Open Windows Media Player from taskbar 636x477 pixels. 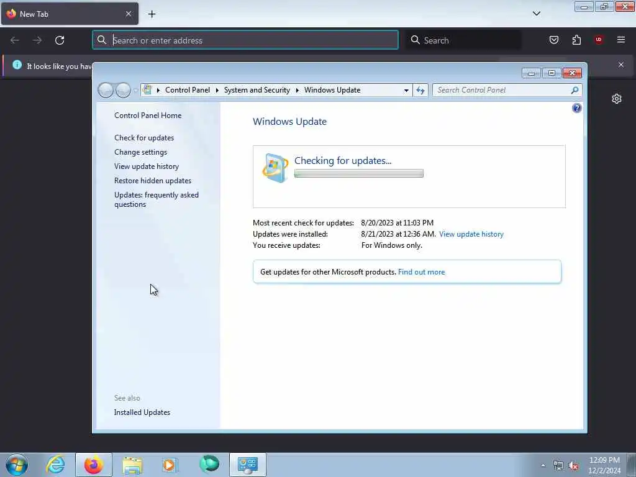coord(170,465)
